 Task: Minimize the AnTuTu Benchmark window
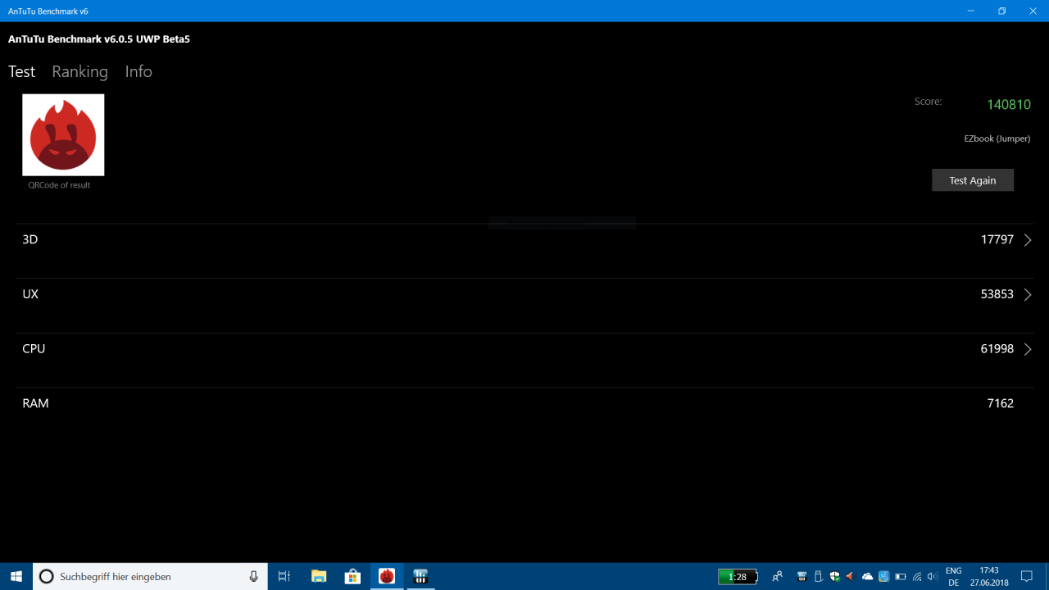tap(971, 11)
